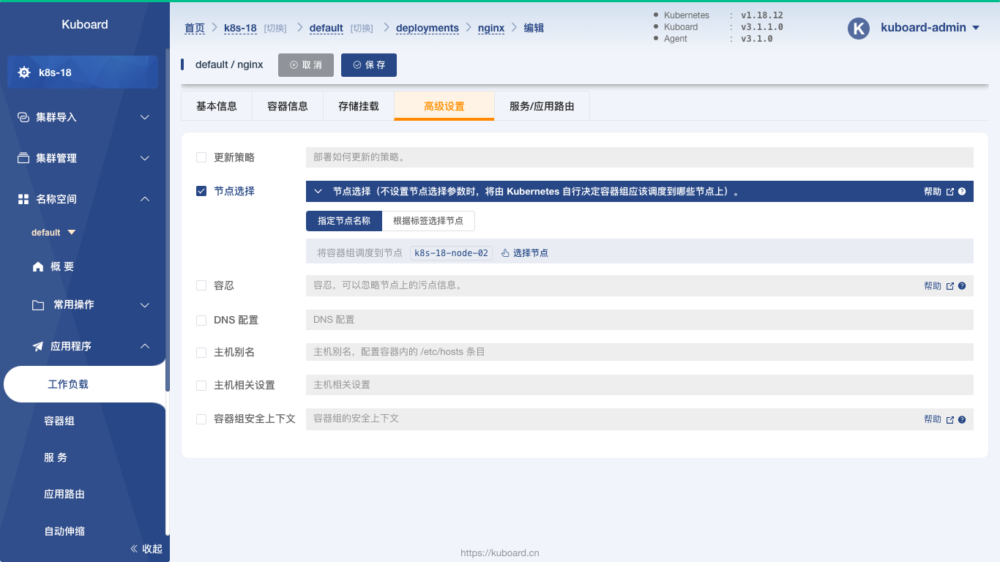Click the k8s-18-node-02 node tag
The image size is (1000, 562).
point(451,253)
